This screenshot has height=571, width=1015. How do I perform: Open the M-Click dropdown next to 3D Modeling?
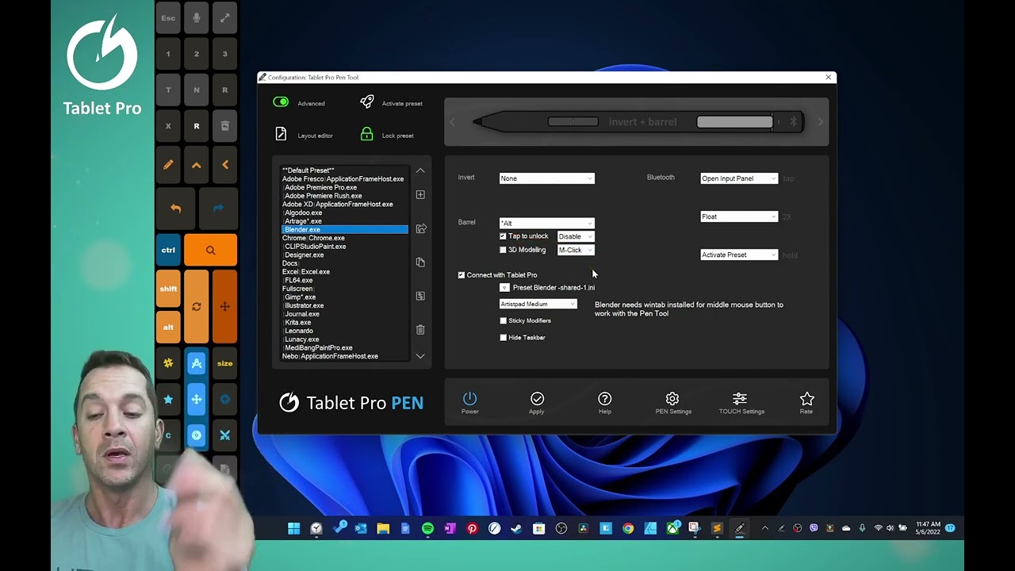coord(576,250)
